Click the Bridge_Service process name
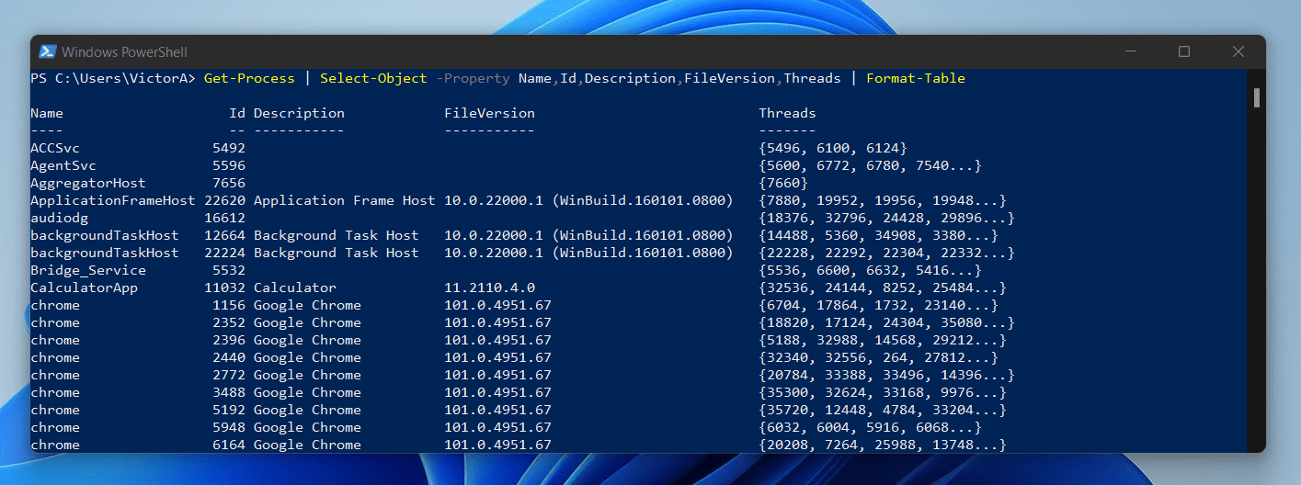This screenshot has width=1301, height=485. click(87, 270)
